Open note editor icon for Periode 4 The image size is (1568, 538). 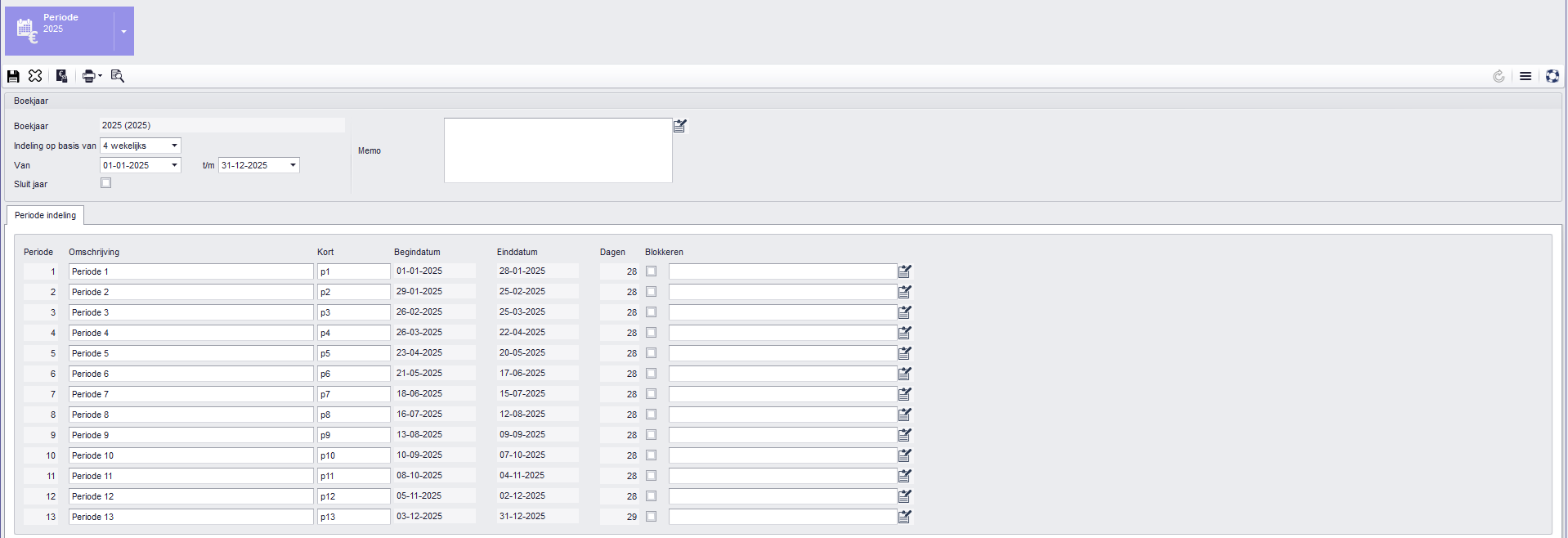point(905,333)
